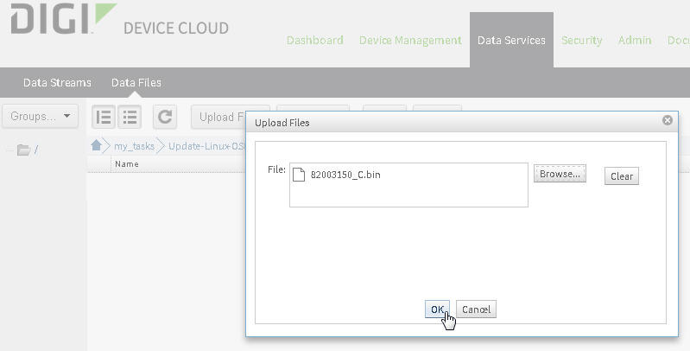Switch to Data Streams sub-tab
The width and height of the screenshot is (690, 351).
point(57,83)
